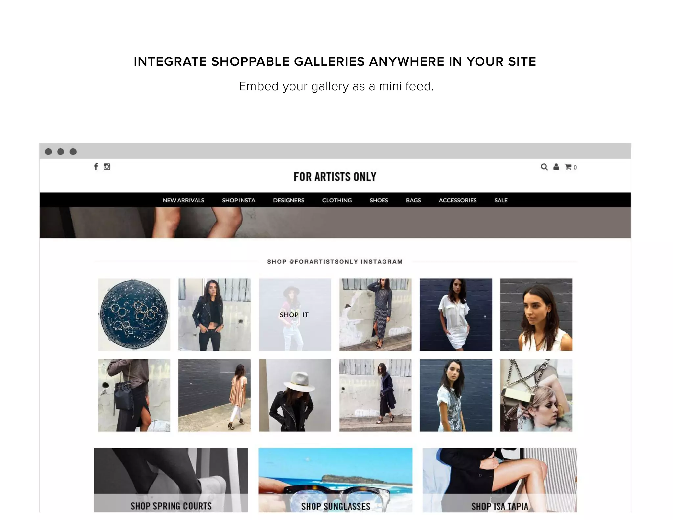
Task: Click the Shop It overlay button
Action: coord(294,315)
